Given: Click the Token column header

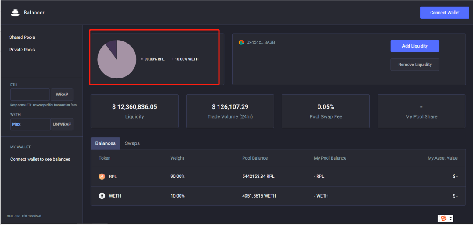Looking at the screenshot, I should tap(105, 158).
